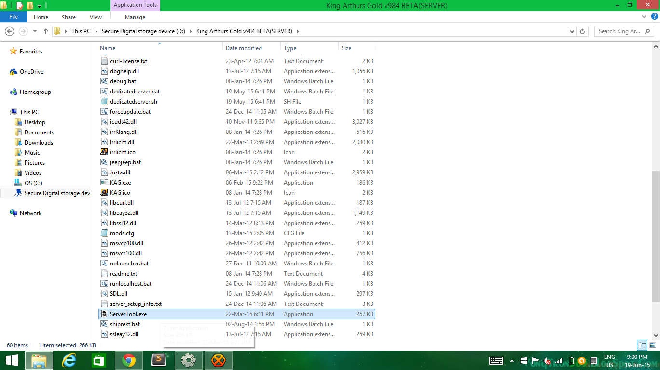Open Sublime Text from the taskbar
The height and width of the screenshot is (370, 660).
(x=159, y=360)
